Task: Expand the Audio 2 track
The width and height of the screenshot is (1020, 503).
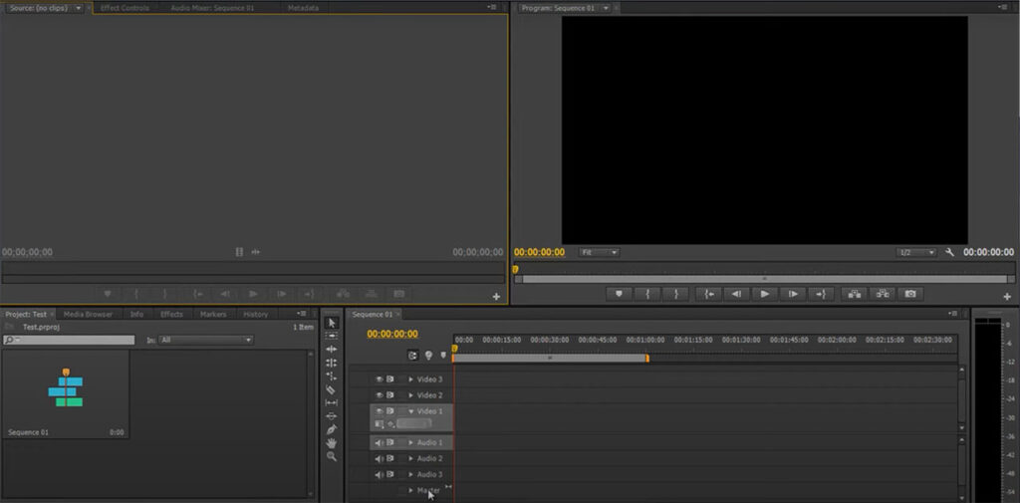Action: coord(410,459)
